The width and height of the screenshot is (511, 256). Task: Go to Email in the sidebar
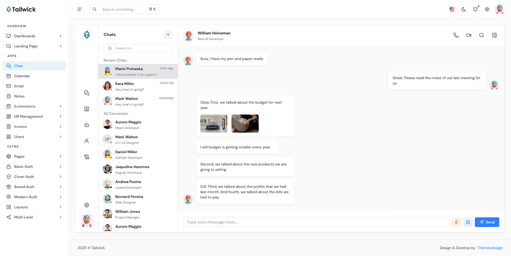point(19,86)
